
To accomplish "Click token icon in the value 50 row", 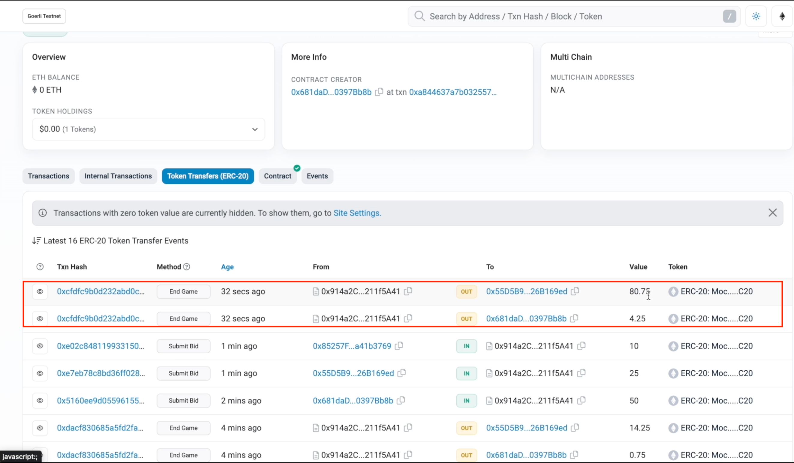I will tap(673, 401).
